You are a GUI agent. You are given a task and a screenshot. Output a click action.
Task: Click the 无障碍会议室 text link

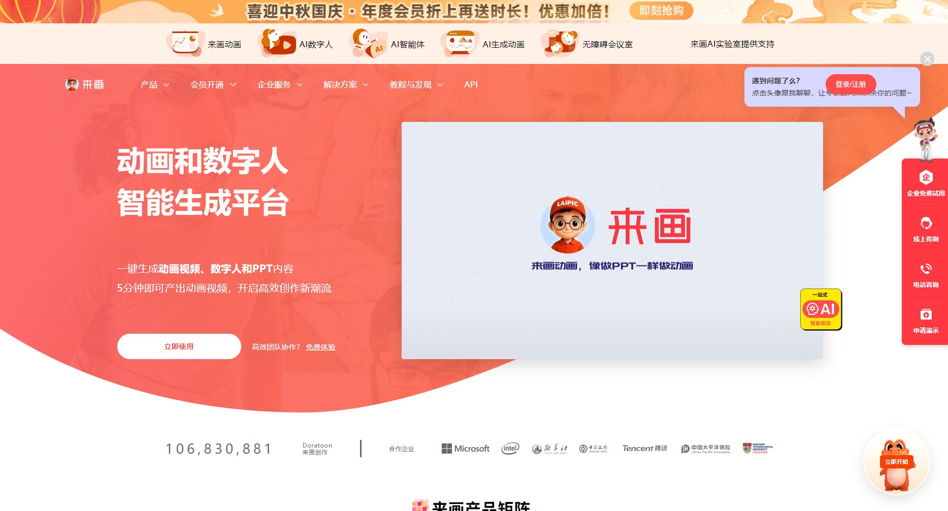[607, 45]
